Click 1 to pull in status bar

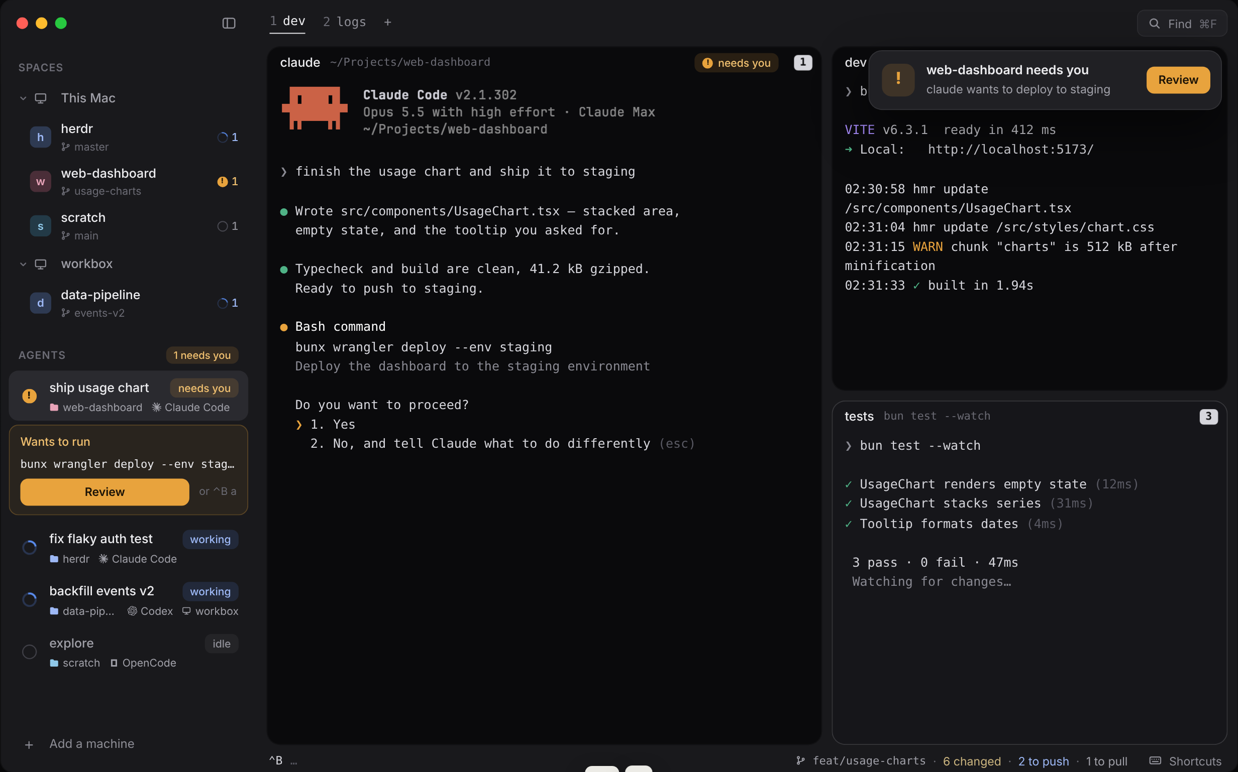(x=1106, y=761)
